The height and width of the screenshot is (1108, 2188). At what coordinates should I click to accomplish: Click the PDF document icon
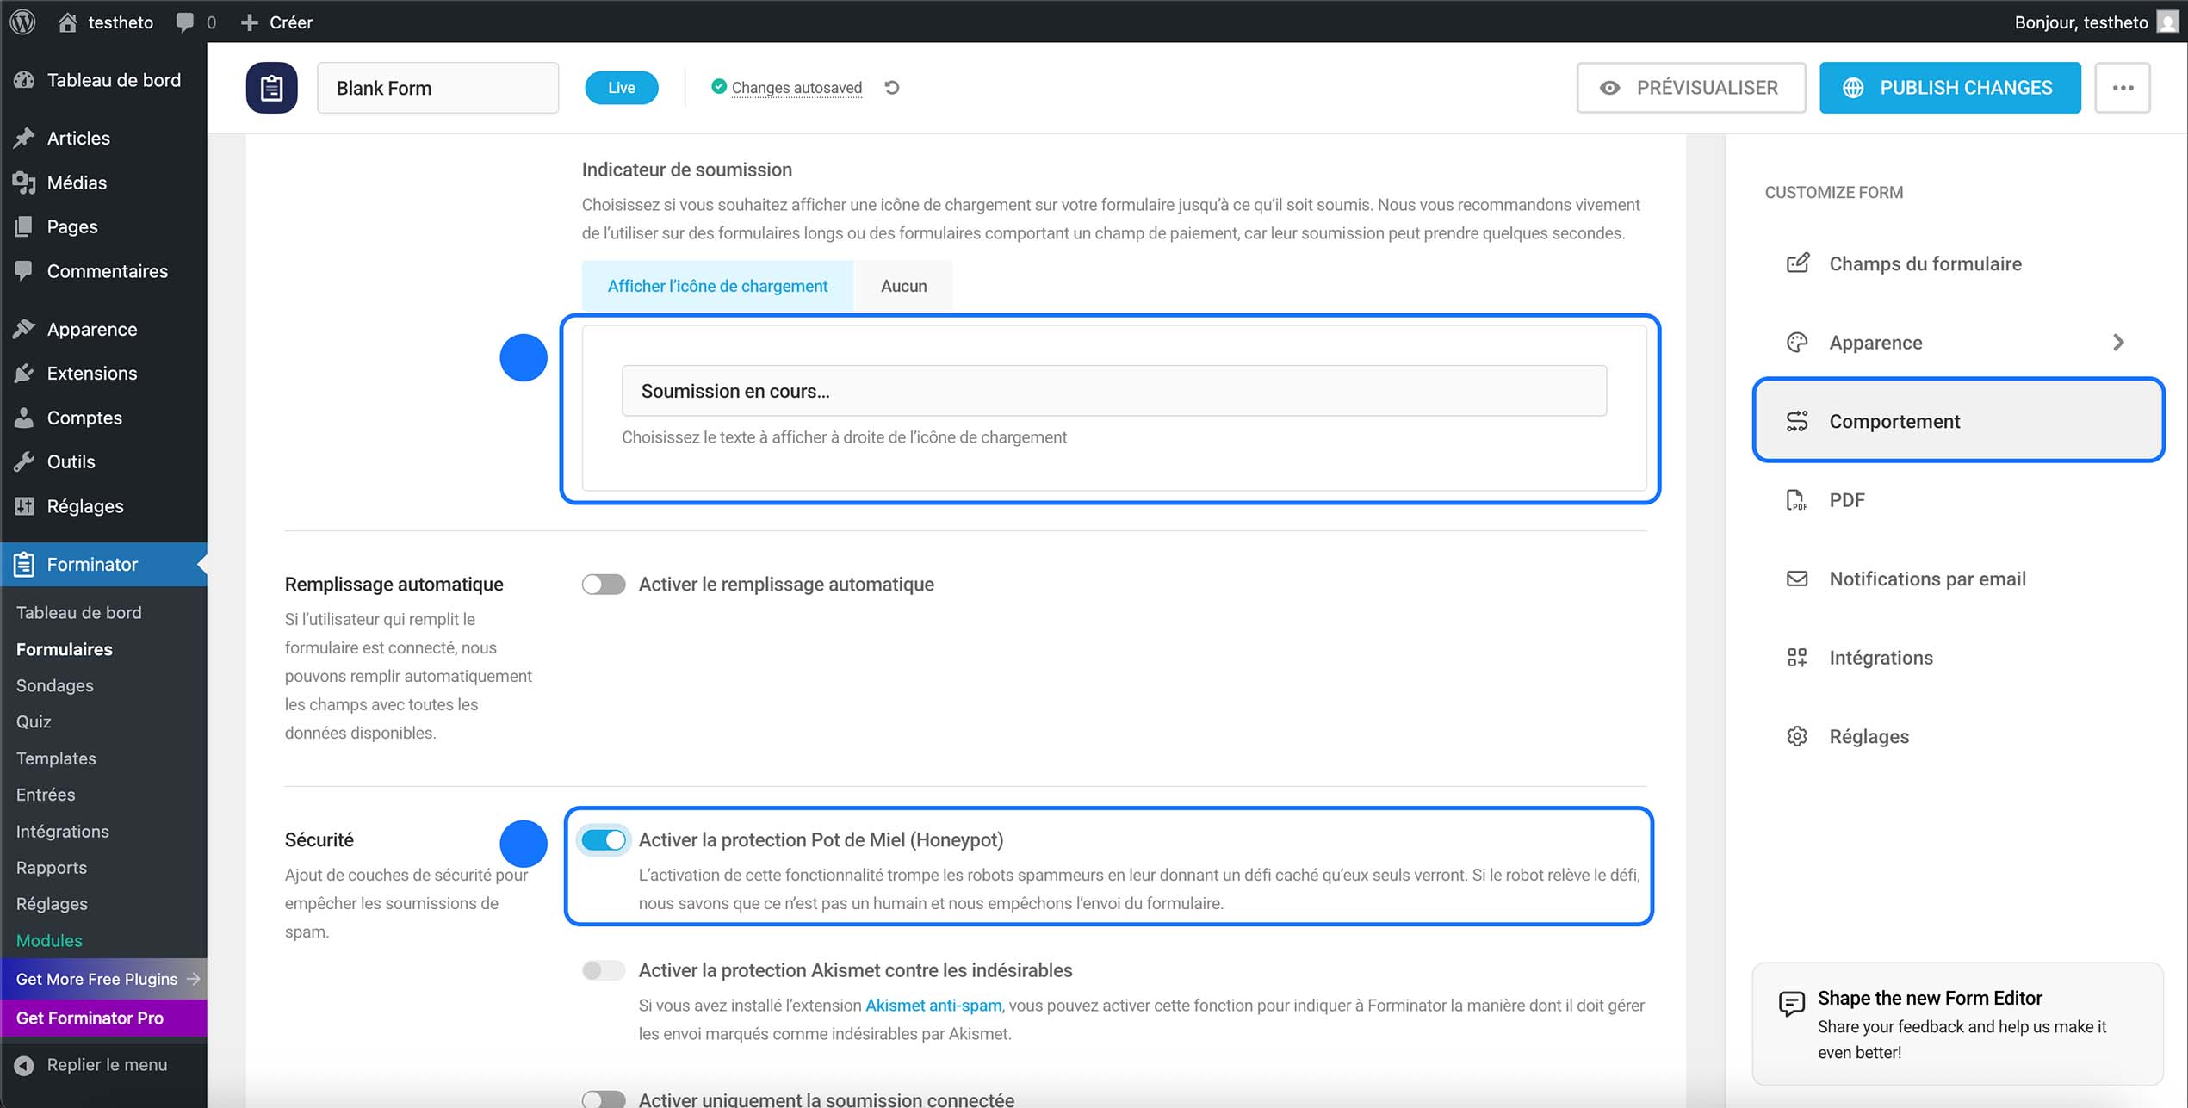tap(1797, 499)
